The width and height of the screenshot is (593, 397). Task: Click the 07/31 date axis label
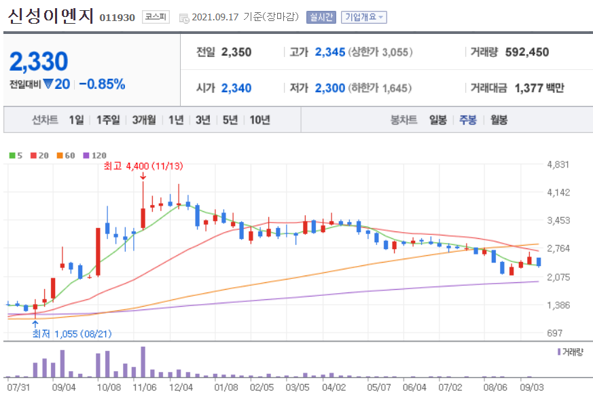tap(18, 387)
